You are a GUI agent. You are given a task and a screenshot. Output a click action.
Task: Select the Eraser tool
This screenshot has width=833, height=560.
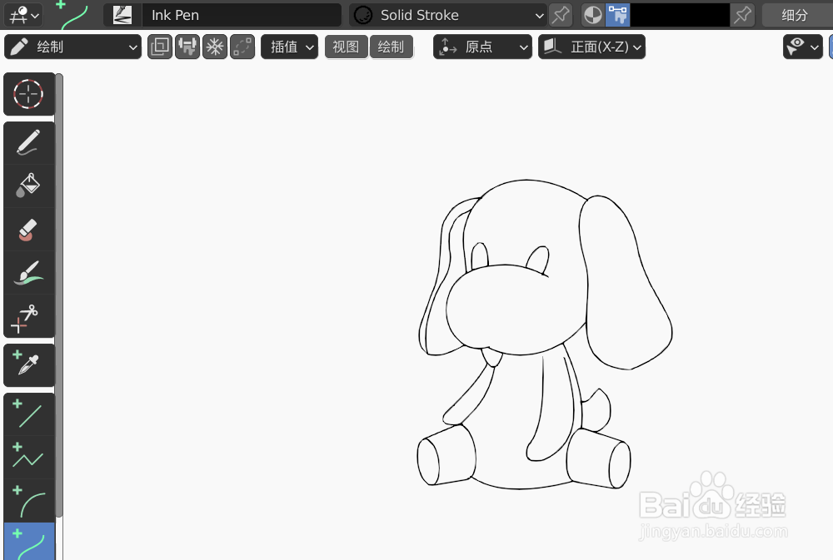coord(27,229)
